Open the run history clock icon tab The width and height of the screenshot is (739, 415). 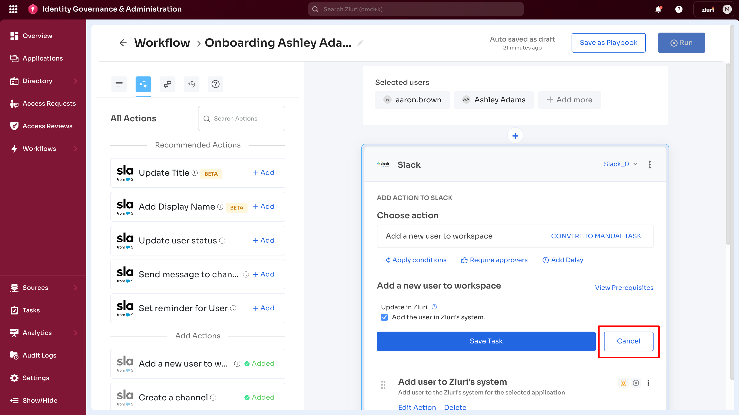[x=191, y=84]
